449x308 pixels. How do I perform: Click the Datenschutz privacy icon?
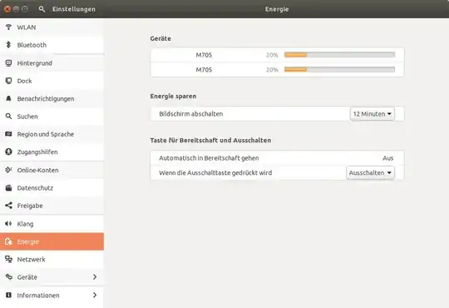8,188
